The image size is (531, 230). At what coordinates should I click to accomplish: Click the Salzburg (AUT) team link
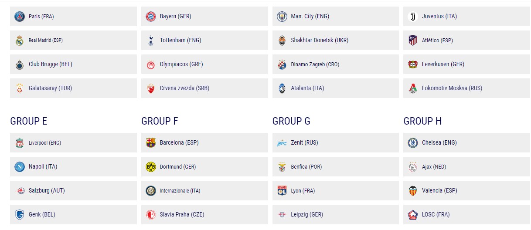pos(73,191)
